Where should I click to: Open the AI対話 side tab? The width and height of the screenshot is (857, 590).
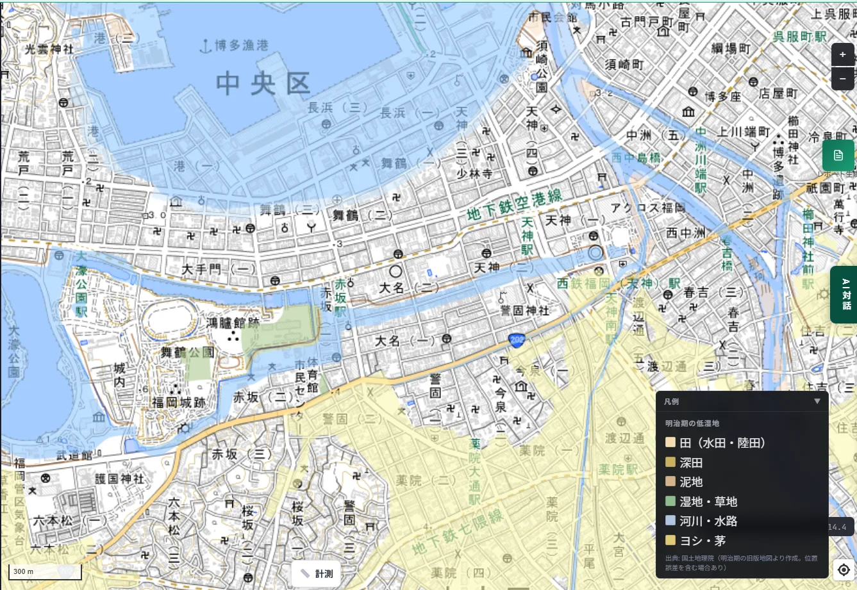click(844, 294)
